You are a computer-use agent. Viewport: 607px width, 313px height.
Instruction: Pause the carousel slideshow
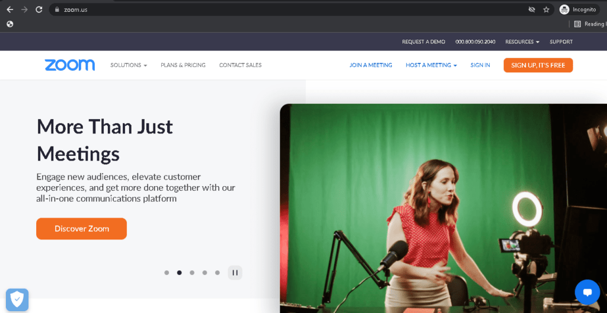point(235,273)
